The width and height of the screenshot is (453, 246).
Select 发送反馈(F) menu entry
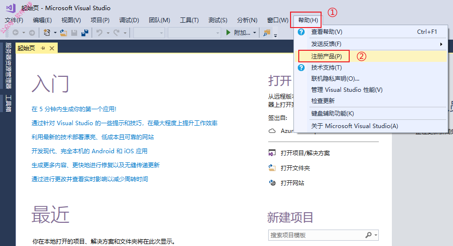(x=371, y=44)
